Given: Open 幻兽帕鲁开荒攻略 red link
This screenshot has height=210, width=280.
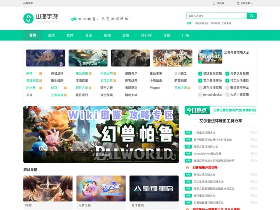Looking at the screenshot, I should click(205, 168).
